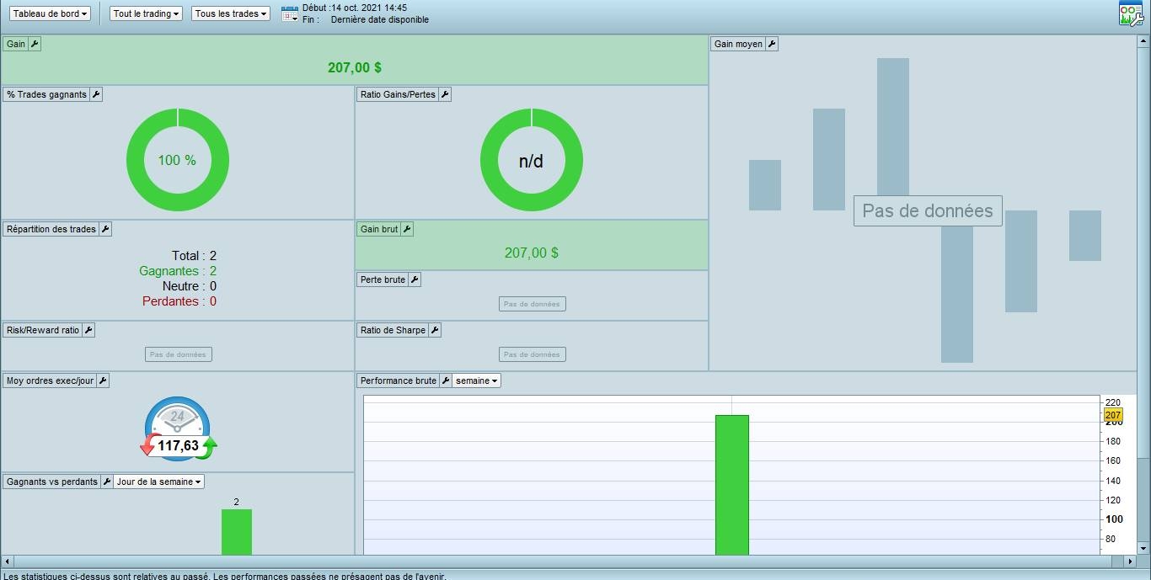1151x580 pixels.
Task: Click wrench icon beside Ratio Gains/Pertes
Action: click(x=445, y=94)
